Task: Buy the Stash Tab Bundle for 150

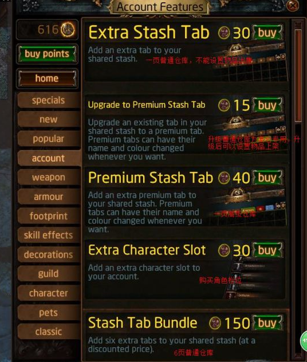Action: [267, 322]
